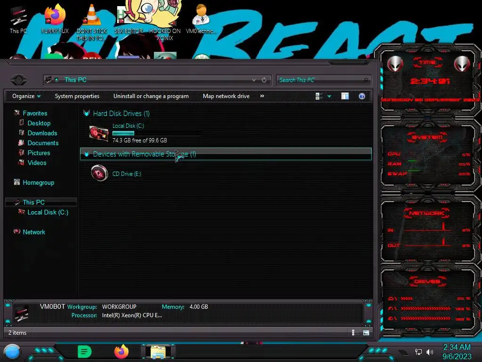Image resolution: width=482 pixels, height=362 pixels.
Task: Open Firefox from the taskbar
Action: click(121, 352)
